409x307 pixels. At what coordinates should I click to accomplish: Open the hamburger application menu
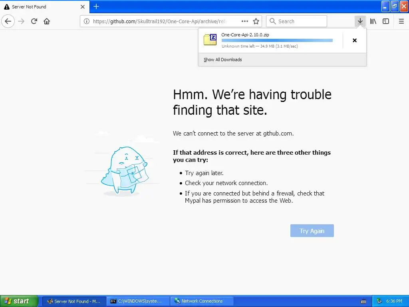coord(401,21)
